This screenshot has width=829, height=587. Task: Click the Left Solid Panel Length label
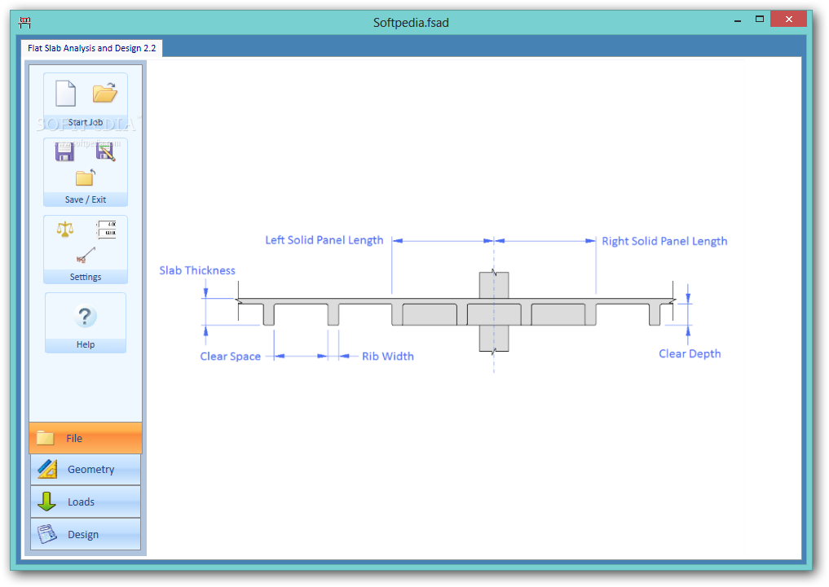324,240
